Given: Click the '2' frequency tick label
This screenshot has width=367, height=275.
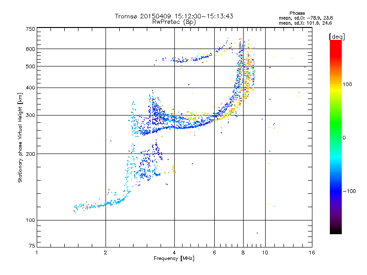Looking at the screenshot, I should (106, 253).
